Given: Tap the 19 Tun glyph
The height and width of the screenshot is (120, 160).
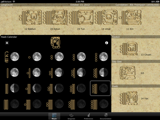Looking at the screenshot, I should click(81, 17).
